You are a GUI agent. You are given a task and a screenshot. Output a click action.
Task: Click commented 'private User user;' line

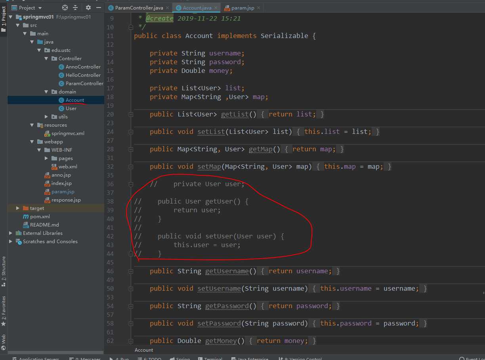[209, 184]
